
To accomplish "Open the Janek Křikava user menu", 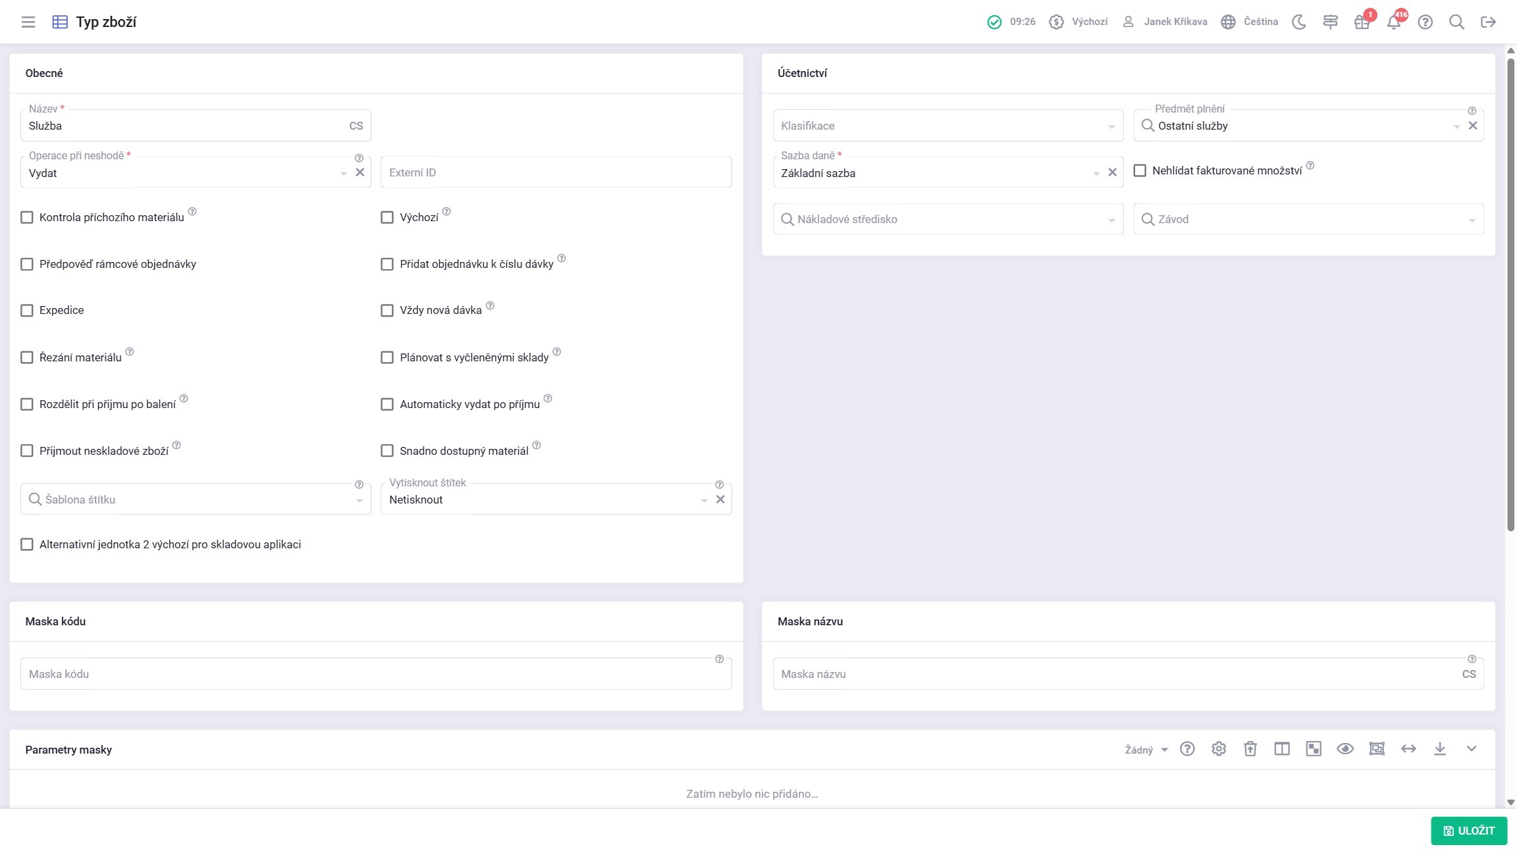I will pos(1167,22).
